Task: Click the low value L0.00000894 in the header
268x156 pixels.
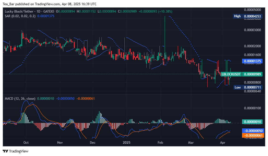Action: coord(107,11)
